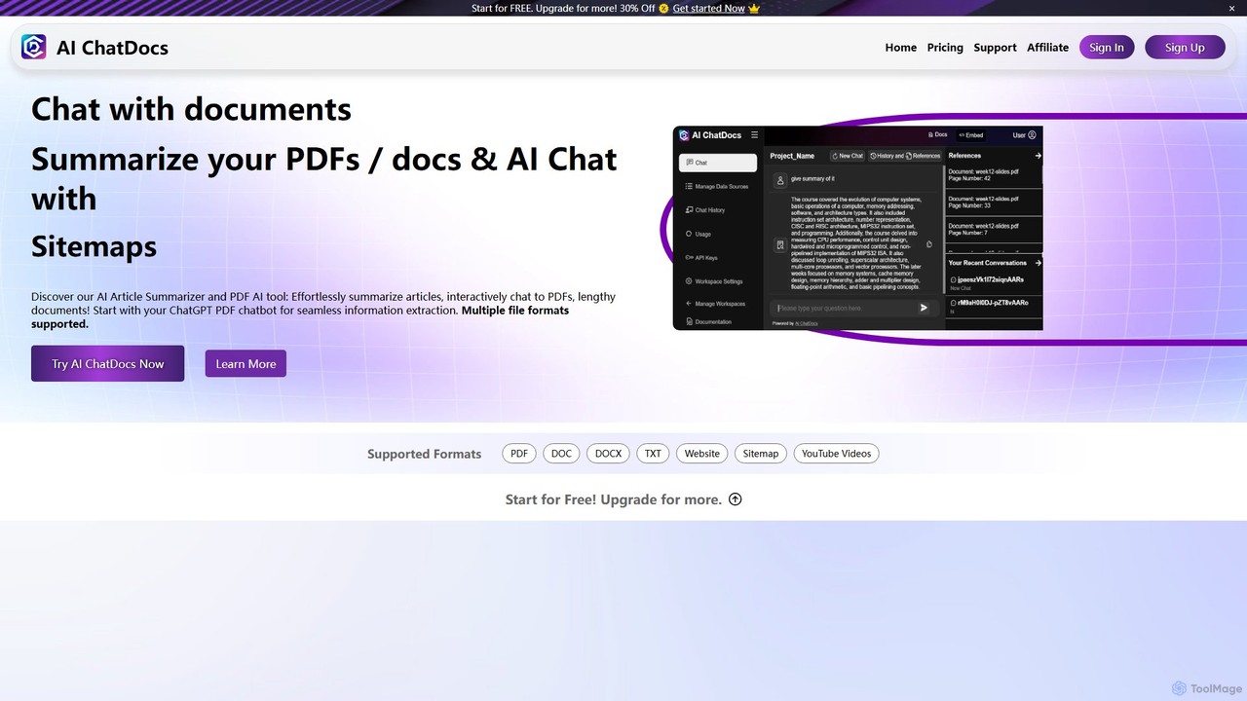Open API Keys in preview sidebar
The width and height of the screenshot is (1247, 701).
pos(701,258)
